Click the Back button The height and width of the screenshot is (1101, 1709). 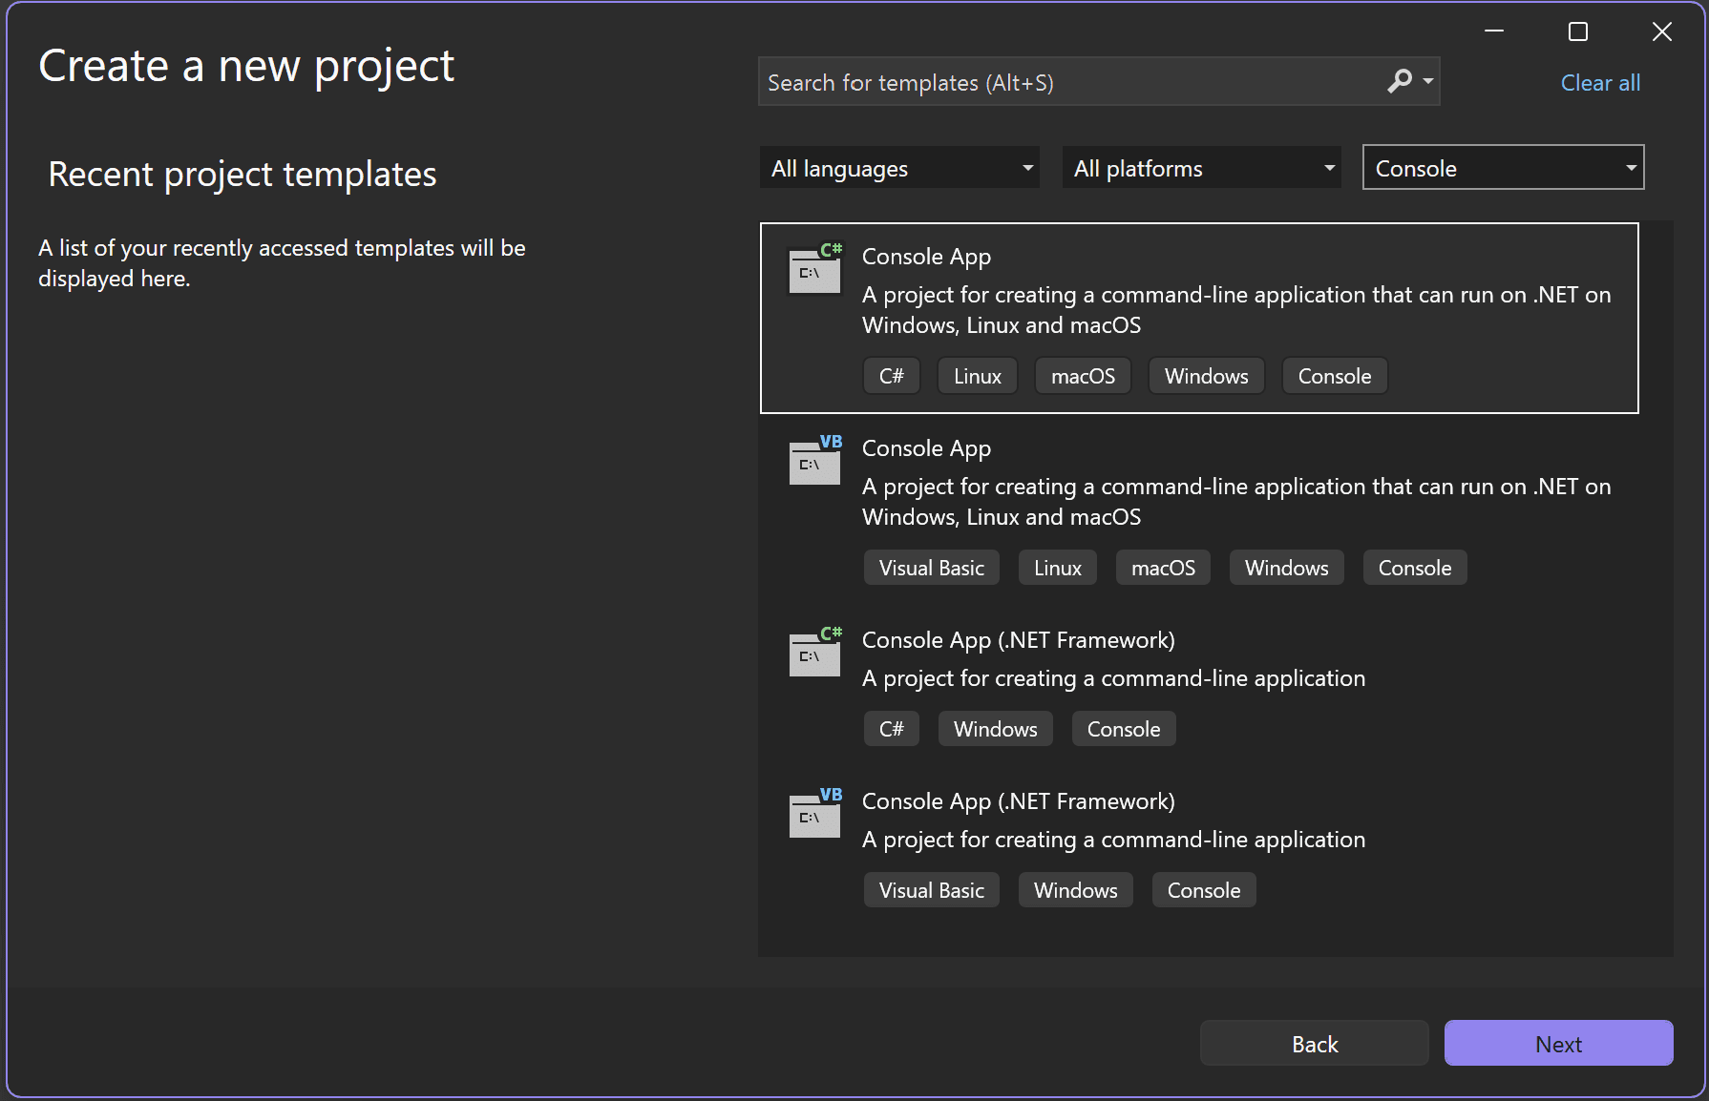1314,1043
